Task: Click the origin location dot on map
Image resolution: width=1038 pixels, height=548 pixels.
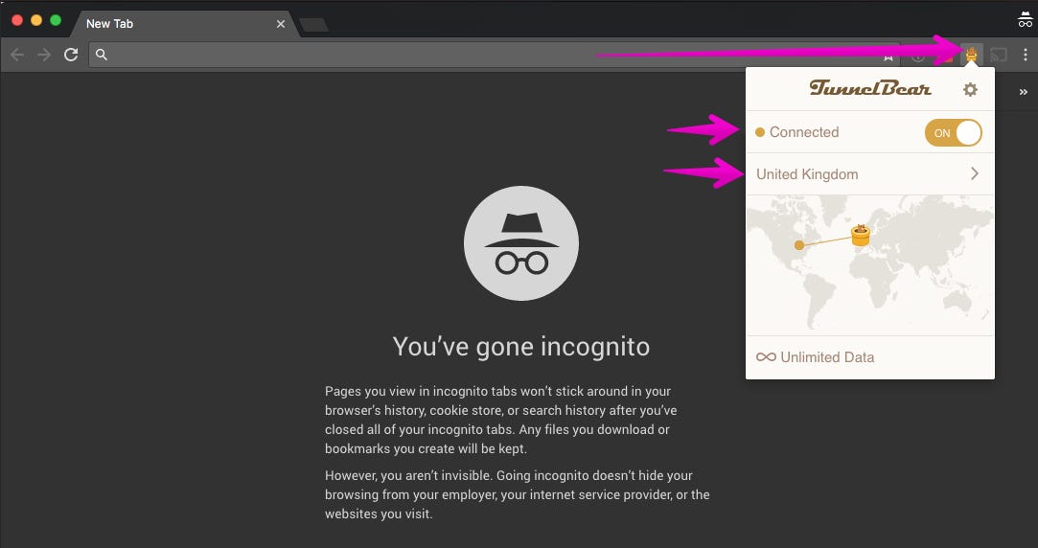Action: pos(799,245)
